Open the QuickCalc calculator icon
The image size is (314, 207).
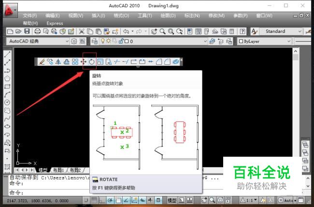pyautogui.click(x=232, y=31)
